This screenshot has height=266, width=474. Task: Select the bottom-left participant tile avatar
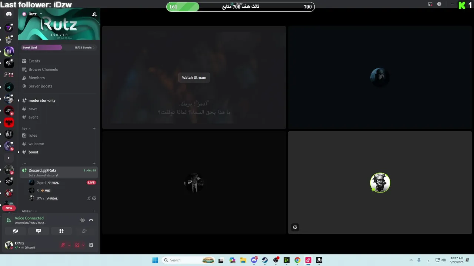(194, 183)
